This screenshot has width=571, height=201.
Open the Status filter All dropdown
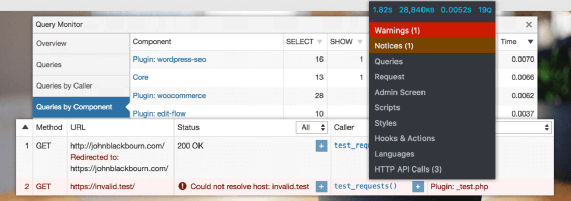pyautogui.click(x=312, y=127)
